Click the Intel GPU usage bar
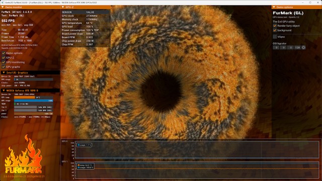 coord(34,79)
